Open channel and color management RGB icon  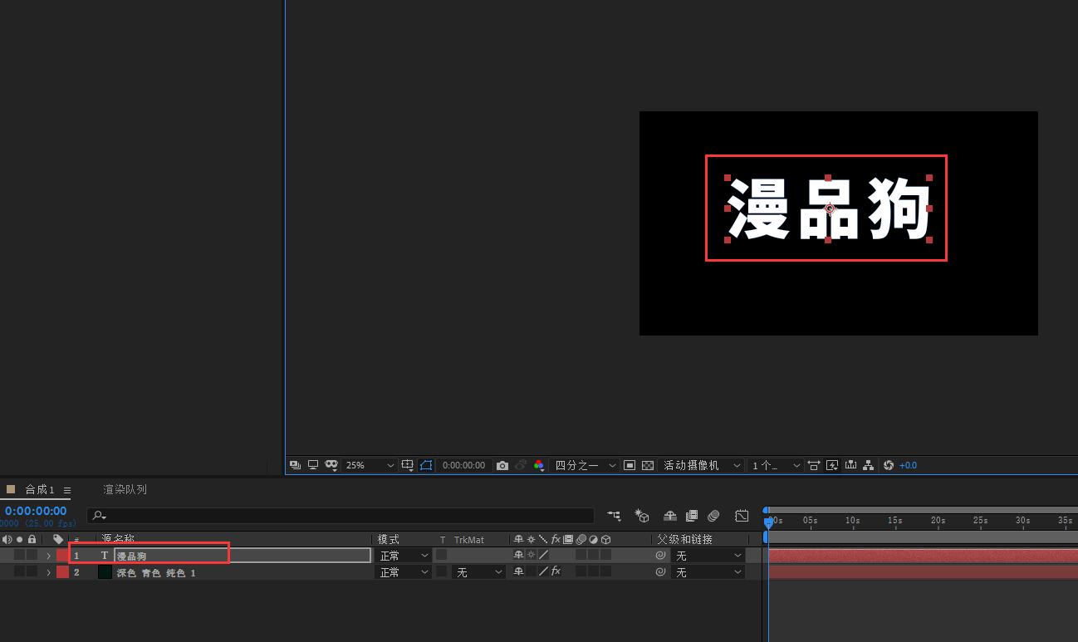point(539,465)
